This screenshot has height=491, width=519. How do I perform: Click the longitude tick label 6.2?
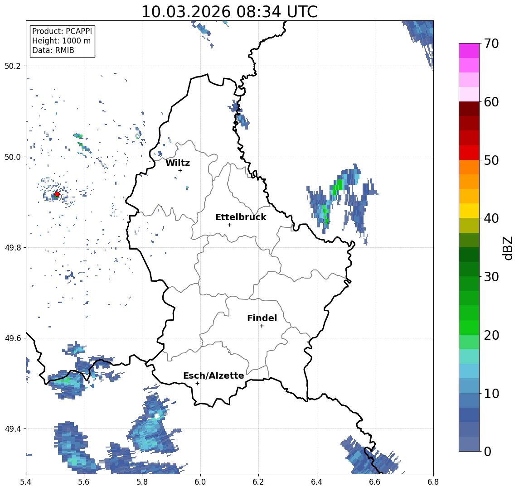click(x=258, y=482)
